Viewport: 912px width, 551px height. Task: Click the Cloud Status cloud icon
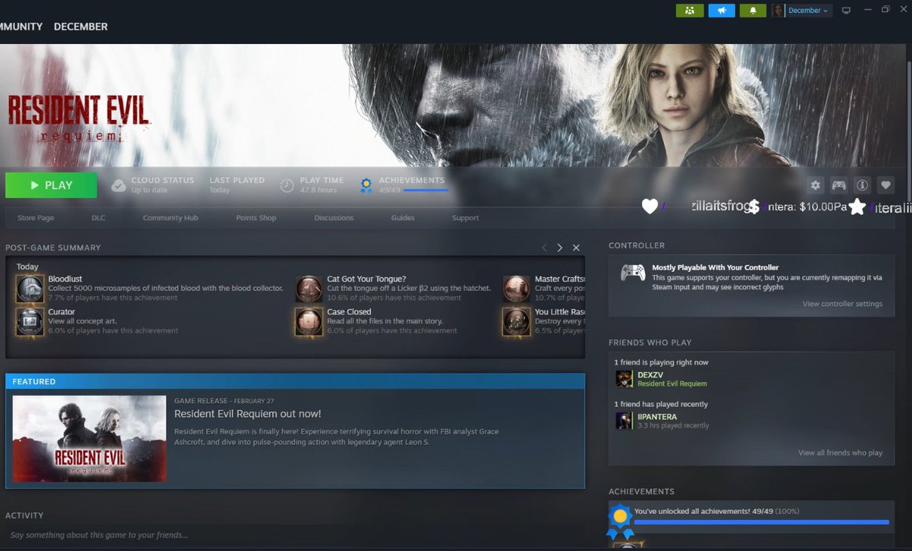(118, 185)
